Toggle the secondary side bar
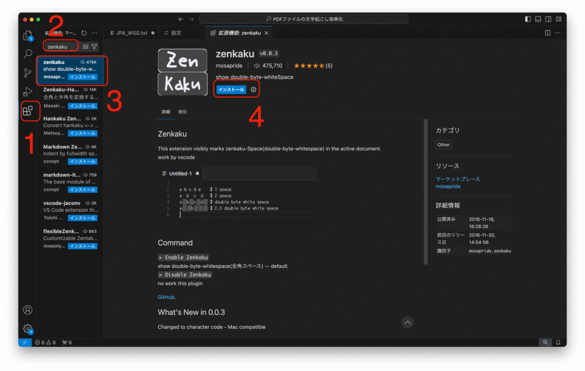The width and height of the screenshot is (585, 371). point(548,19)
